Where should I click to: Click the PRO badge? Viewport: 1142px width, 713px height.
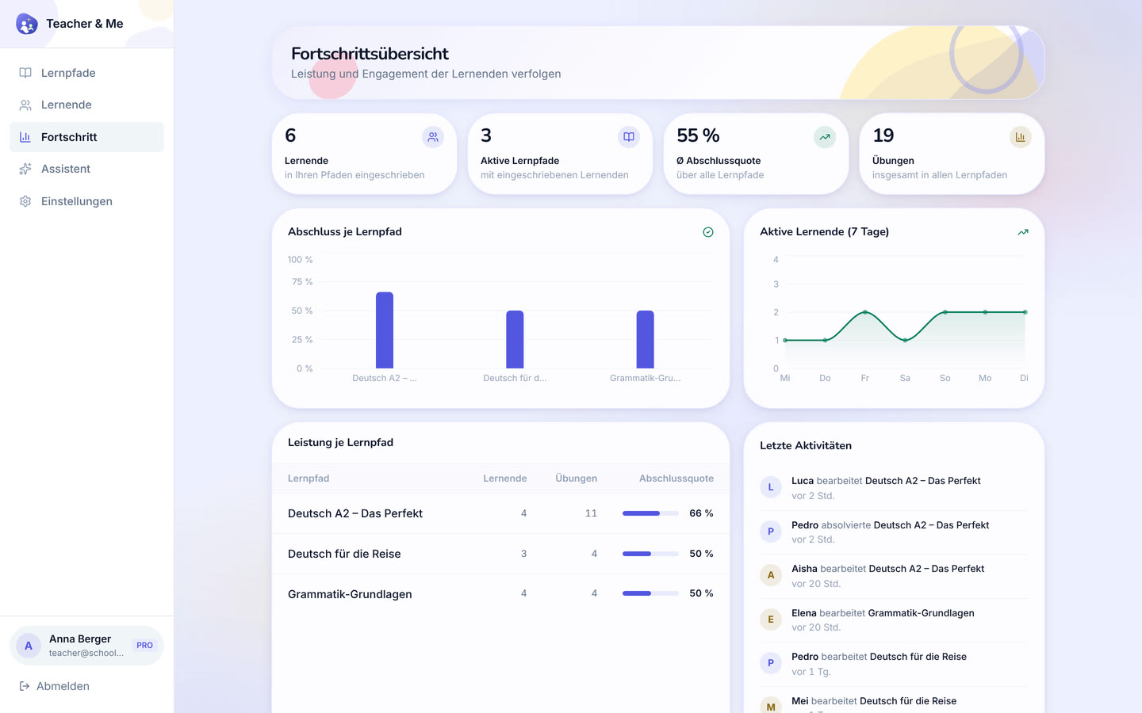[144, 646]
